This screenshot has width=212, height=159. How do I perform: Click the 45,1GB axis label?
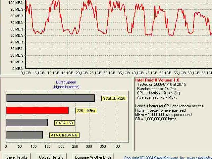tap(151, 73)
